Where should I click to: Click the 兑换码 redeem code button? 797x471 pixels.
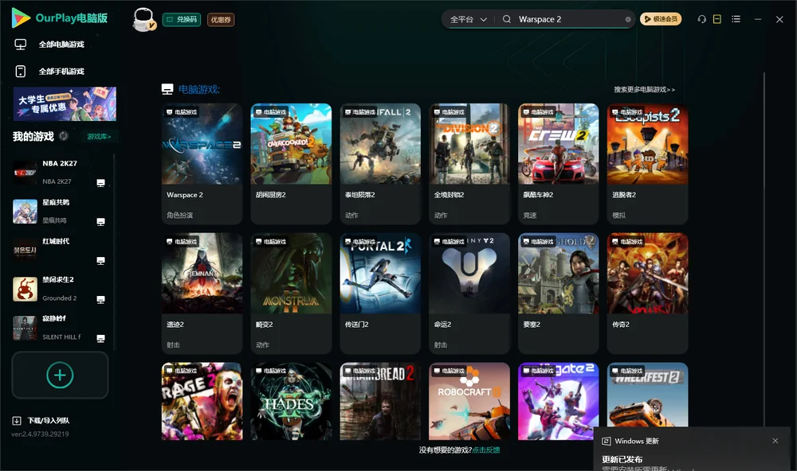182,20
